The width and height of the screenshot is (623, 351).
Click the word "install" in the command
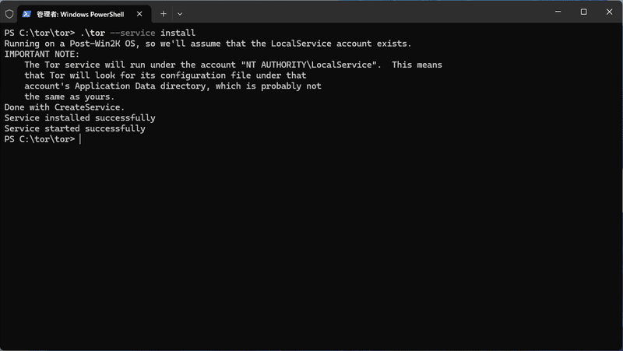point(178,33)
